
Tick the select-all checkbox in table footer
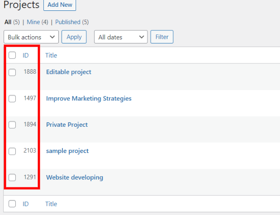[x=12, y=204]
